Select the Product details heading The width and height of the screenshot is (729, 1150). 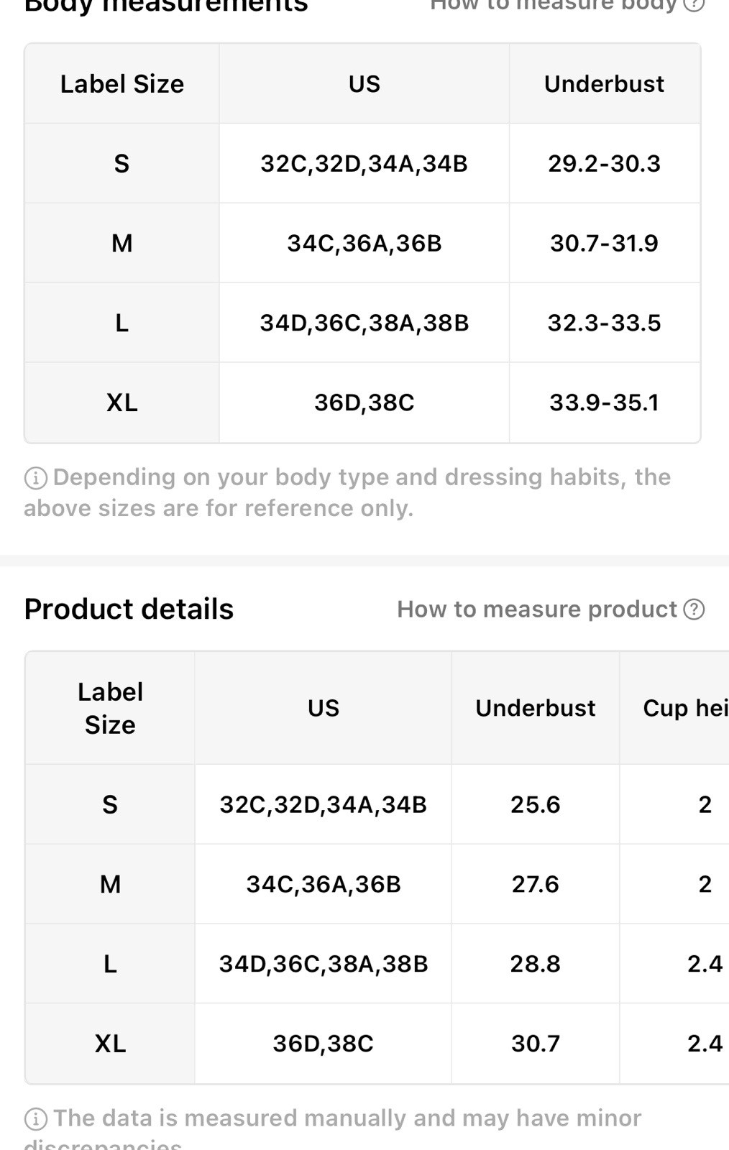(x=129, y=609)
